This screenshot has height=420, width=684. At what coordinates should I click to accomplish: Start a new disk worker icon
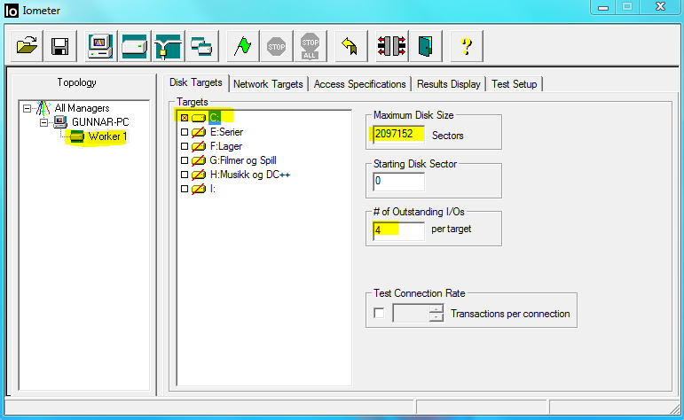pos(134,46)
